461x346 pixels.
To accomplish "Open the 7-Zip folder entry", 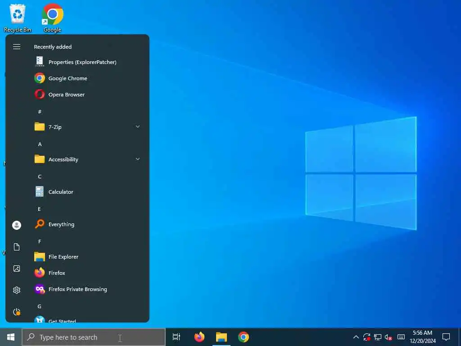I will click(x=88, y=127).
